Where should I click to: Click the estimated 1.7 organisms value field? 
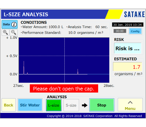click(127, 67)
